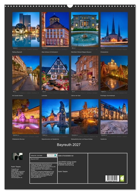Screen dimensions: 140x194
Task: Click the 'Februar' month label under Altes Schloss
Action: (44, 48)
